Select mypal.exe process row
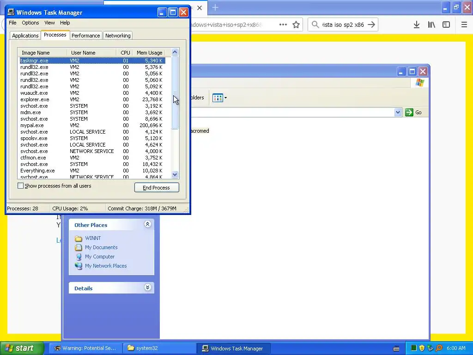The image size is (473, 355). pos(92,125)
